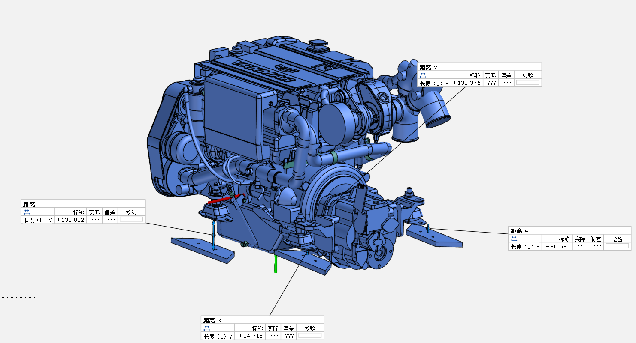The image size is (636, 343).
Task: Click the nominal value +130.802
Action: tap(71, 220)
